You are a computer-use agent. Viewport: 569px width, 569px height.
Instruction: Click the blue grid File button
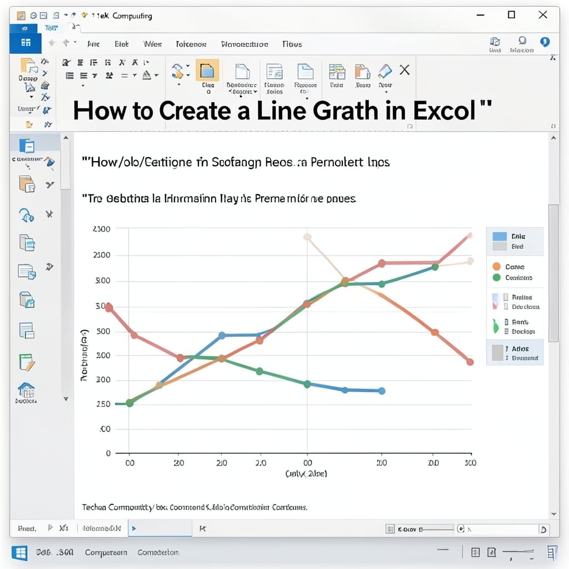(26, 43)
